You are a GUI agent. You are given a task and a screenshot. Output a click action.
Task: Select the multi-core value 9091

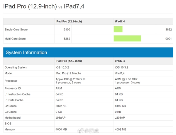coord(169,39)
